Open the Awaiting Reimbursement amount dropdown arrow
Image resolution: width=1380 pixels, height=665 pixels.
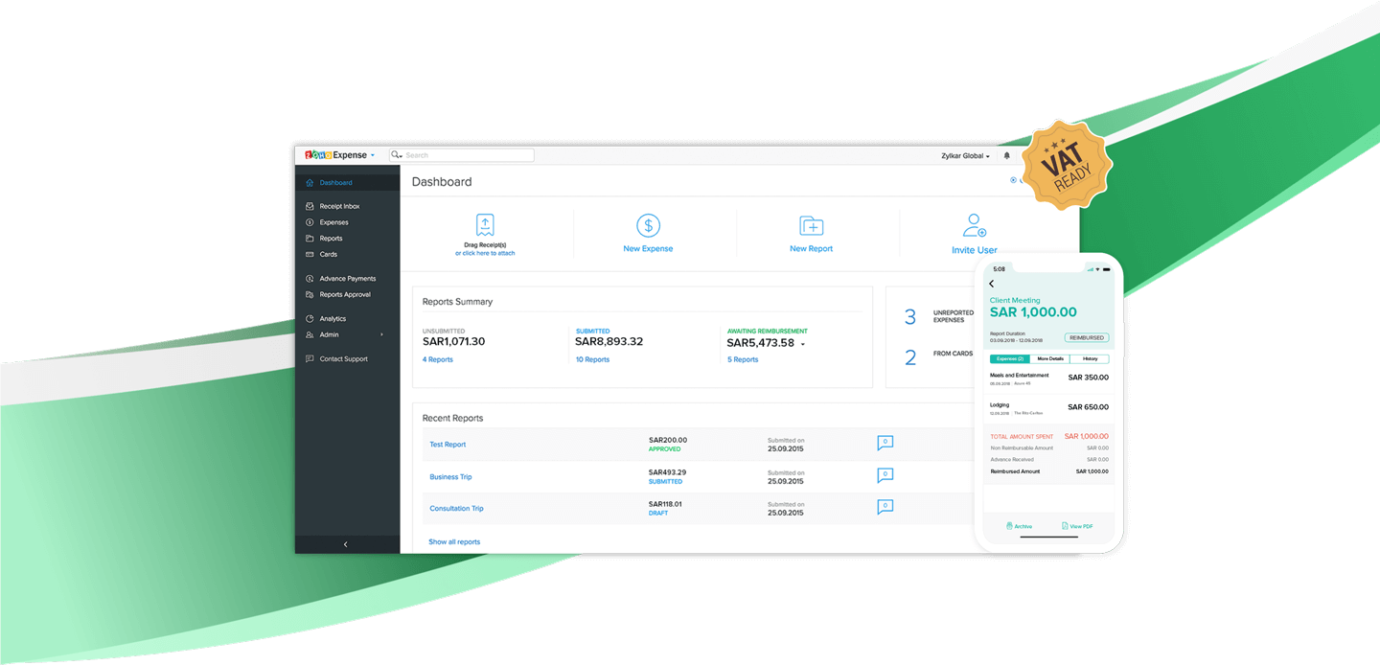click(803, 343)
